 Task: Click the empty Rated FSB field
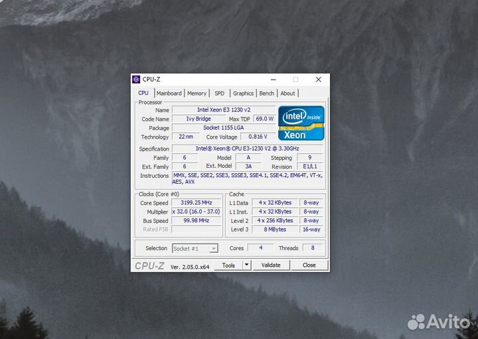(197, 230)
